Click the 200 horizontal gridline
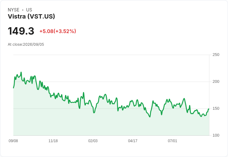 pos(111,82)
